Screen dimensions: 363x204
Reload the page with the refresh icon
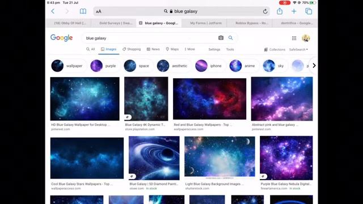pos(265,11)
